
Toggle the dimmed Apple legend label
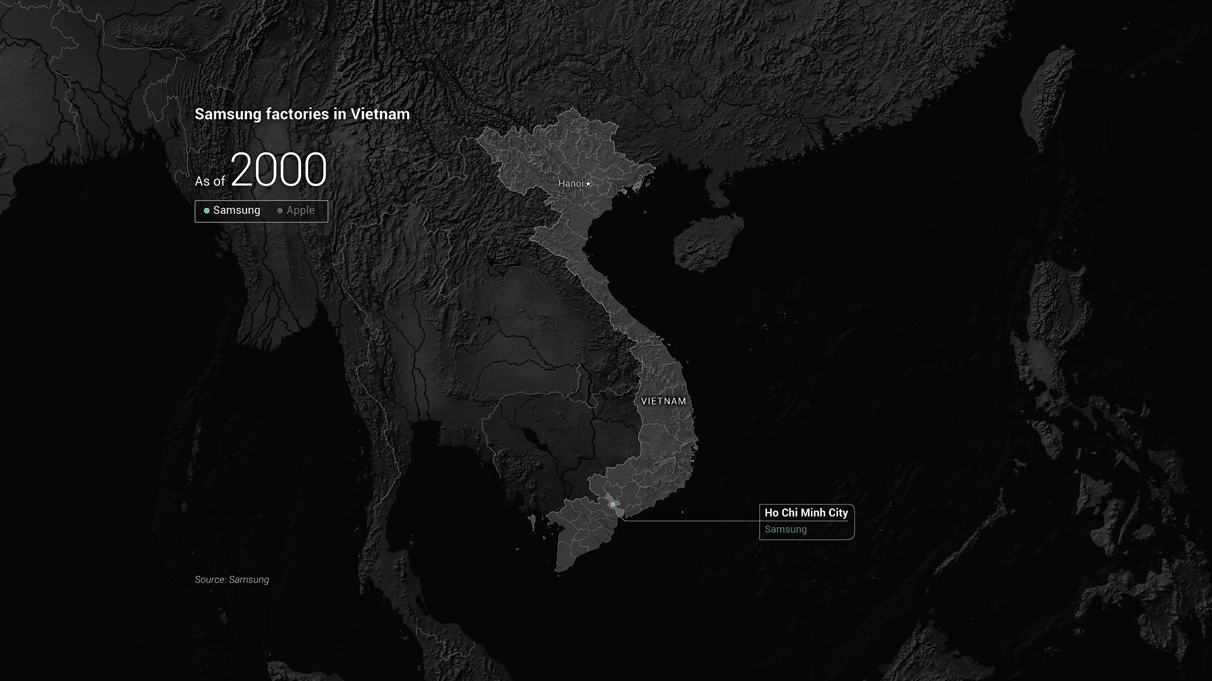tap(300, 210)
